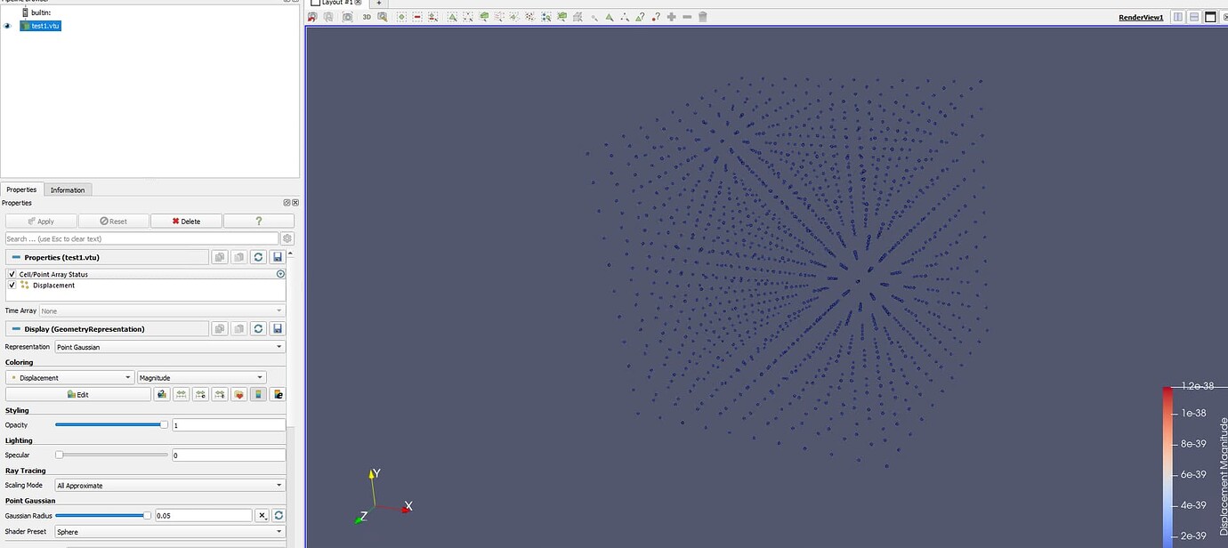Viewport: 1228px width, 548px height.
Task: Click the 3D interaction mode toolbar button
Action: click(x=367, y=16)
